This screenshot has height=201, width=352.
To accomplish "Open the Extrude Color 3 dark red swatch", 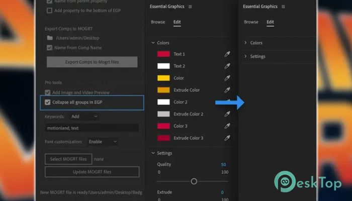I will pos(163,138).
